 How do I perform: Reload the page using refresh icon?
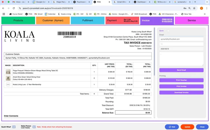(x=15, y=8)
